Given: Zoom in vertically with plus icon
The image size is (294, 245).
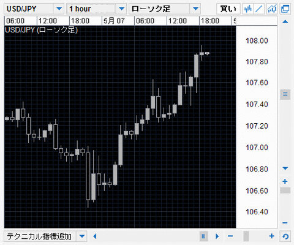Looking at the screenshot, I should (285, 181).
